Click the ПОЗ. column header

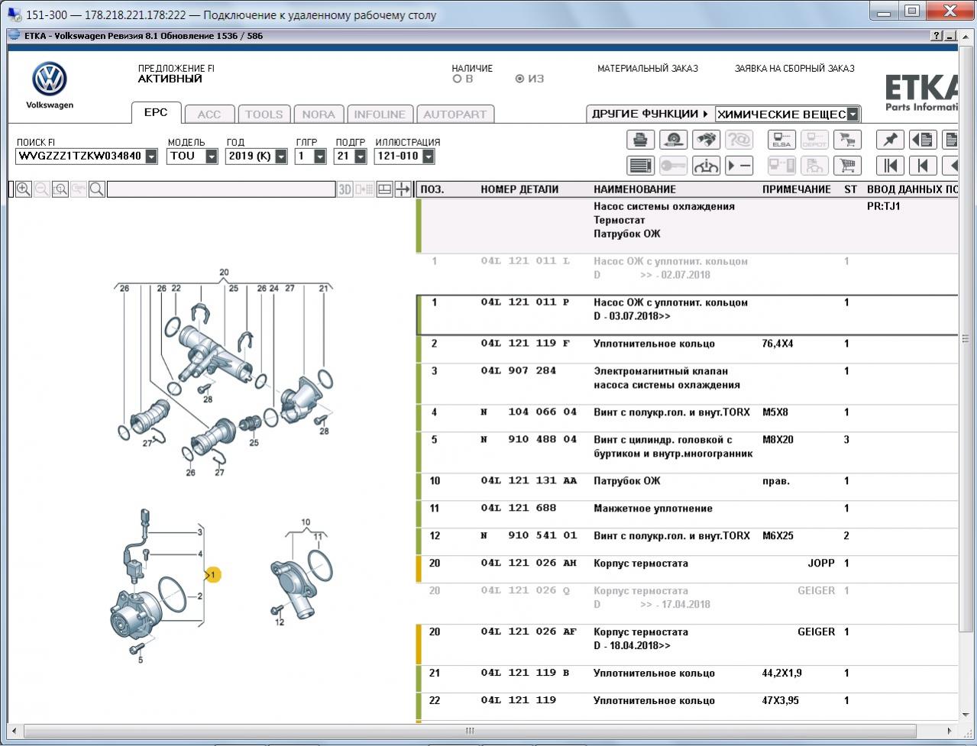point(432,189)
